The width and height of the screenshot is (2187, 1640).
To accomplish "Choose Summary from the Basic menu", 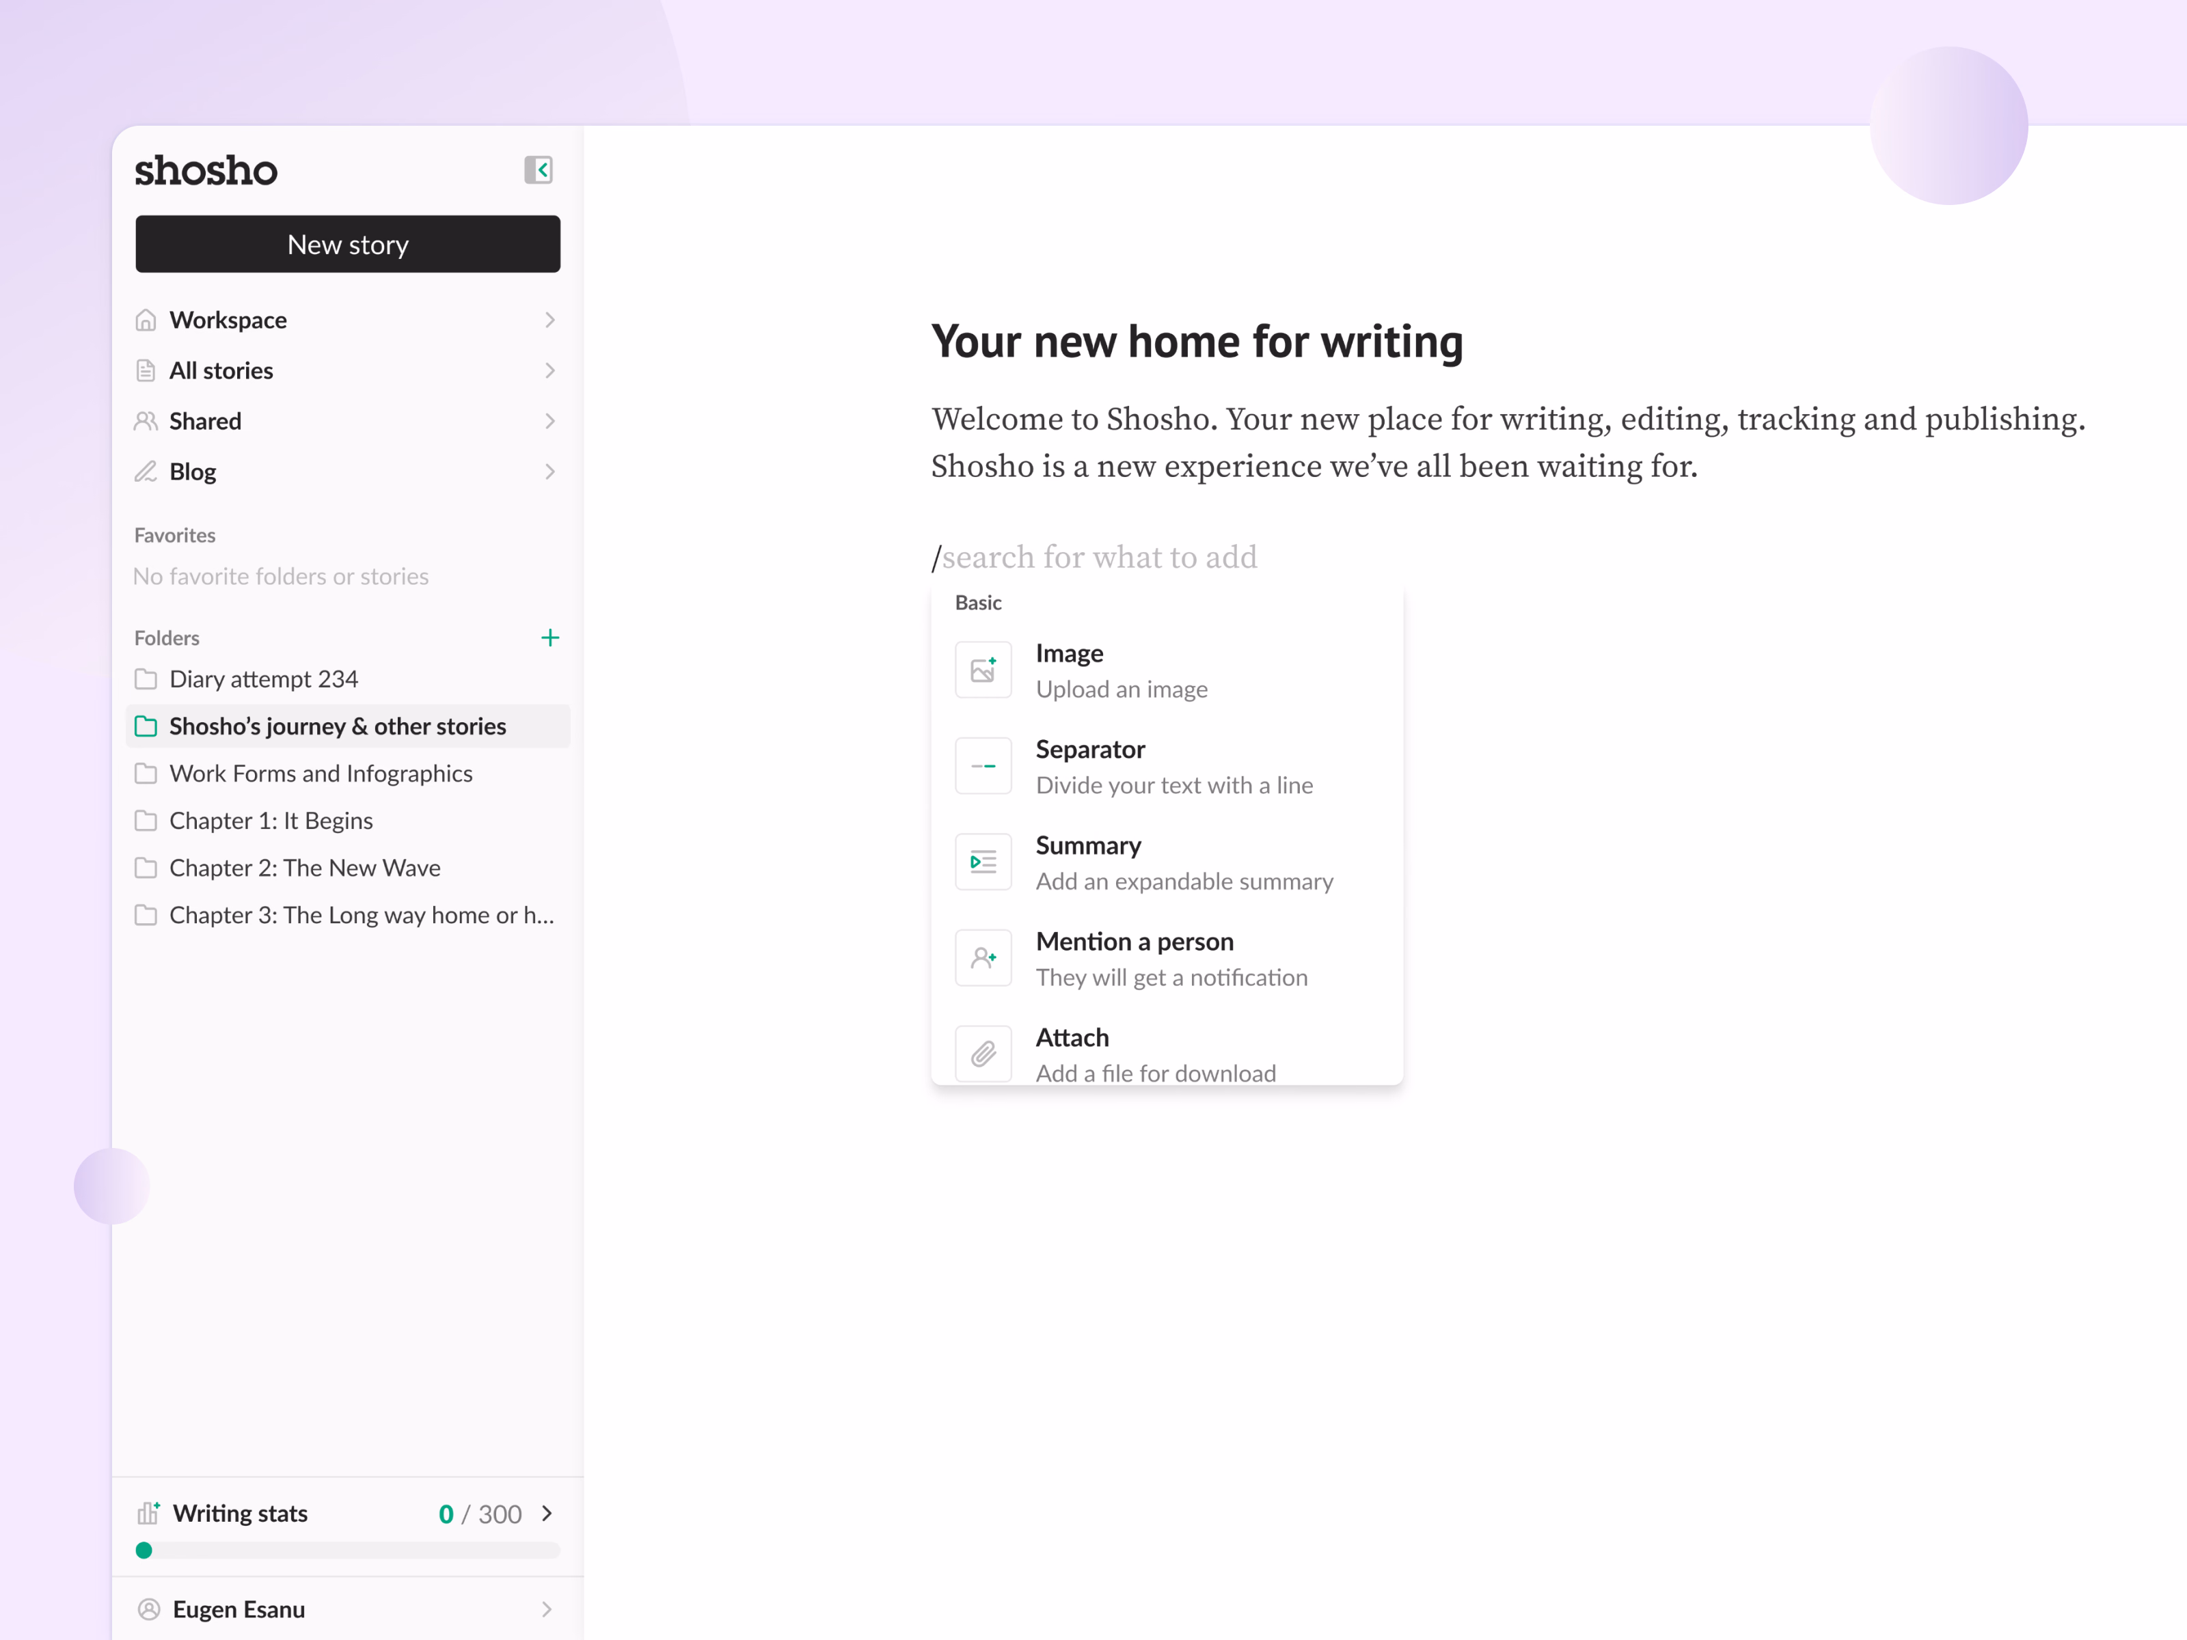I will coord(1167,862).
